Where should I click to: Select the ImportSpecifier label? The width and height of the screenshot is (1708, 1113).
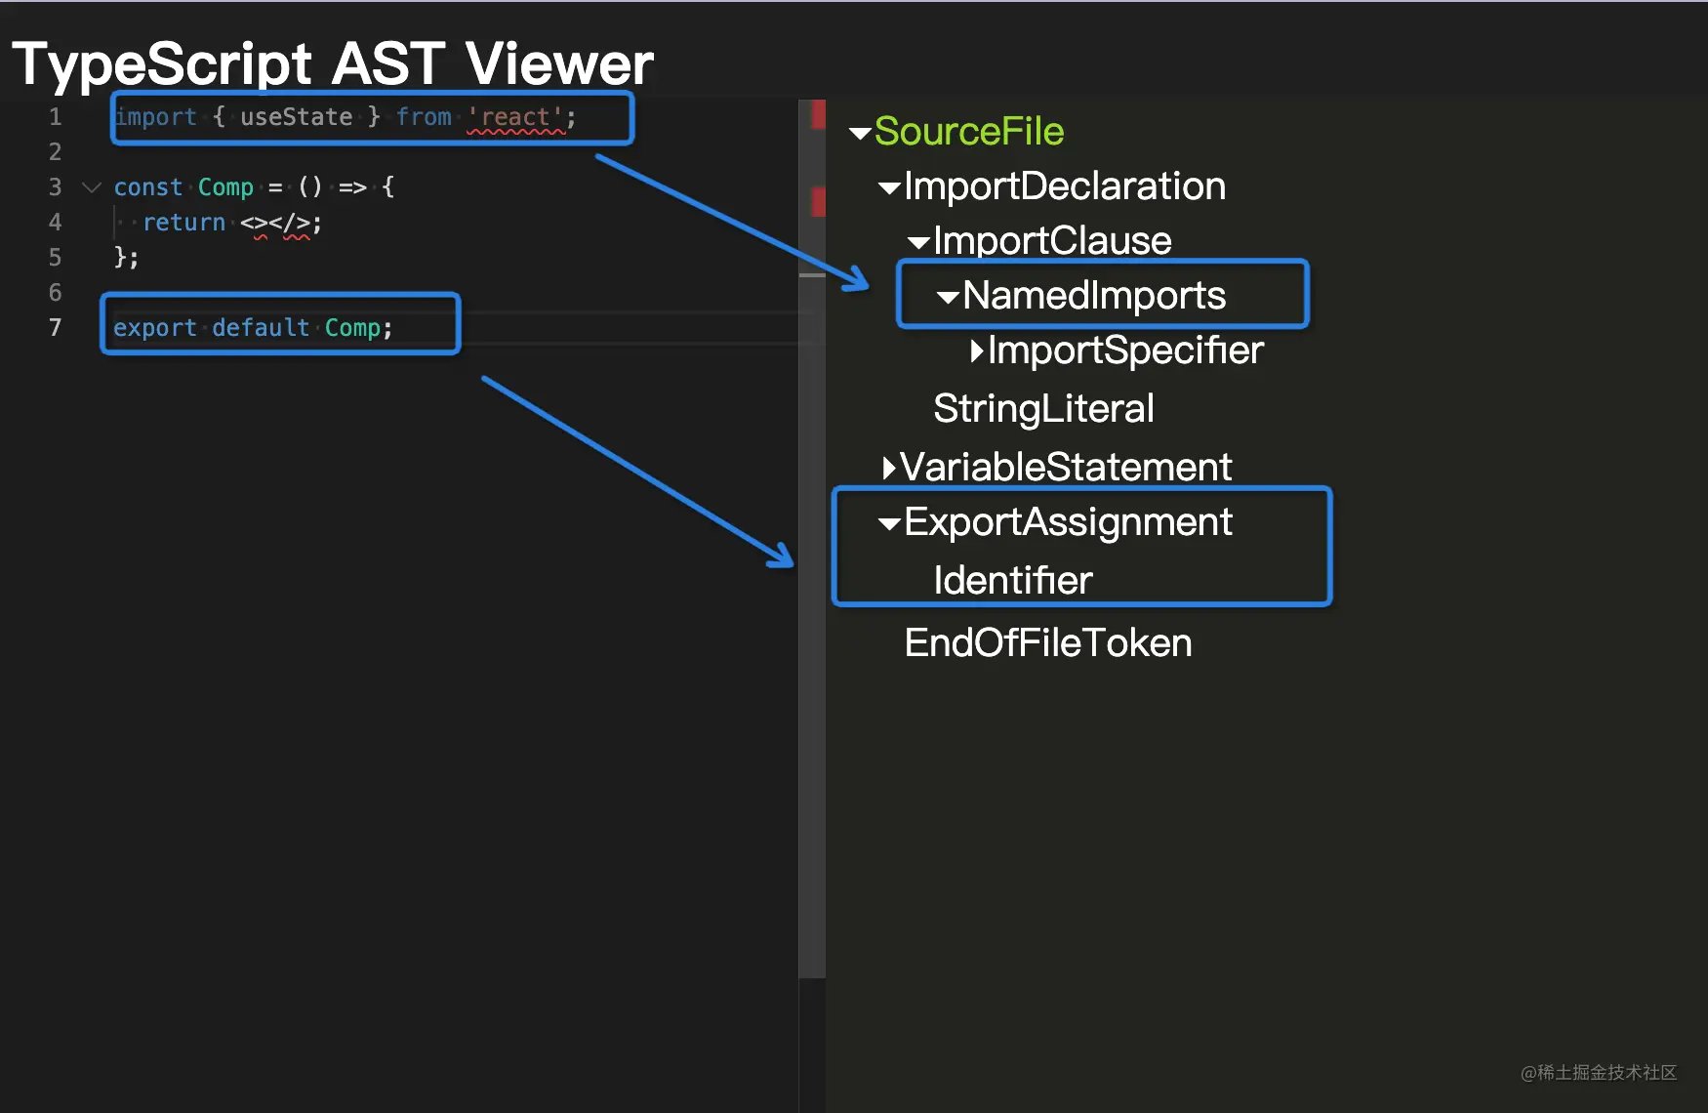pos(1125,350)
